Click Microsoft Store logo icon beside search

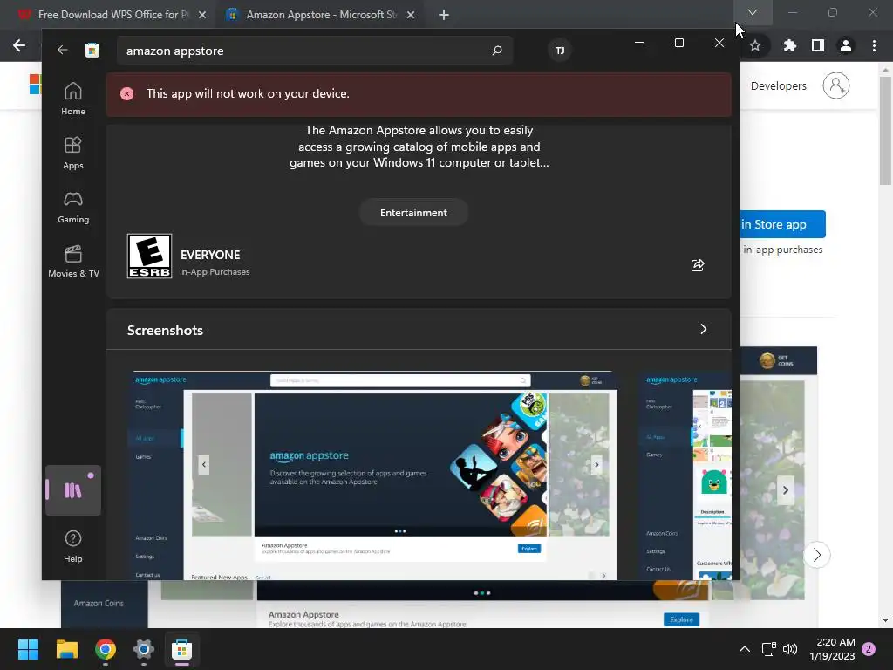point(92,50)
